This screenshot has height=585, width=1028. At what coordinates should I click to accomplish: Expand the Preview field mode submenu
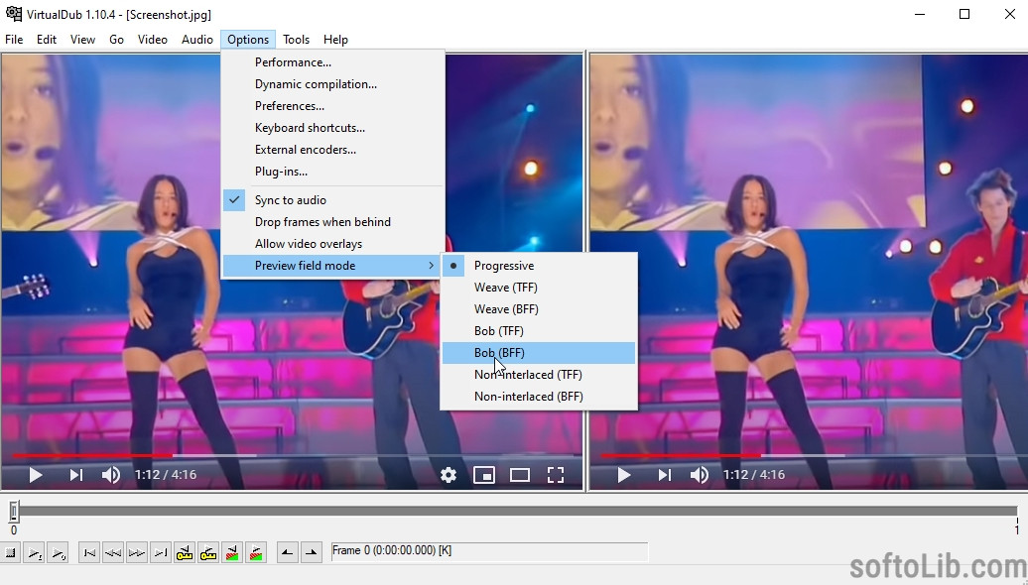333,266
